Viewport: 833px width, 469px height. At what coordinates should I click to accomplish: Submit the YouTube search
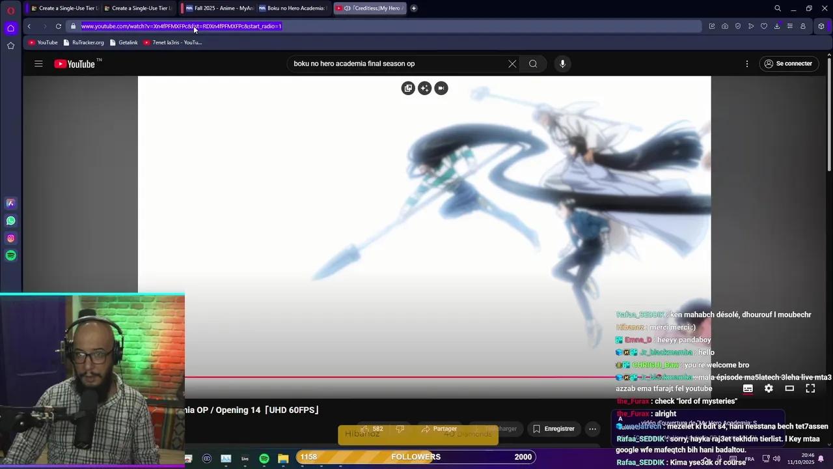[x=533, y=64]
